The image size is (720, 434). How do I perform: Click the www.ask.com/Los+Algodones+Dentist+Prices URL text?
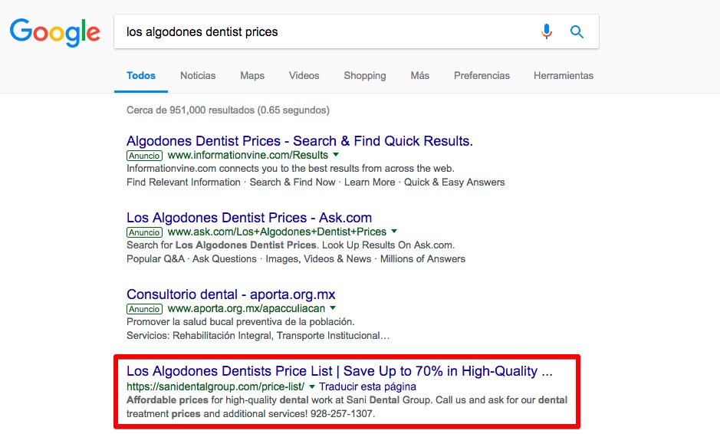tap(277, 232)
